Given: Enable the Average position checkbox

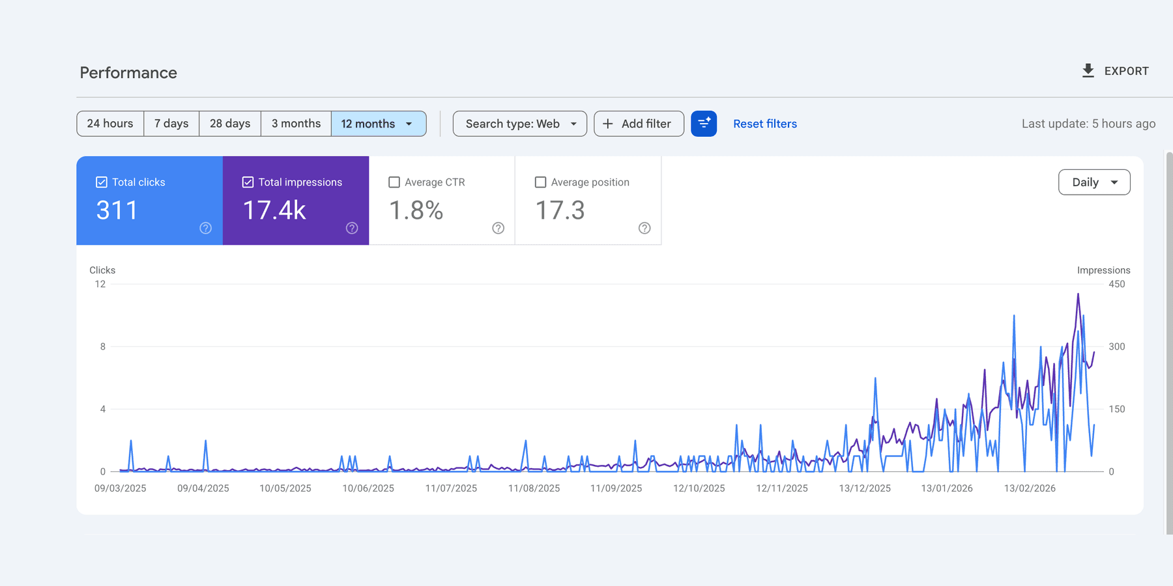Looking at the screenshot, I should [x=540, y=182].
